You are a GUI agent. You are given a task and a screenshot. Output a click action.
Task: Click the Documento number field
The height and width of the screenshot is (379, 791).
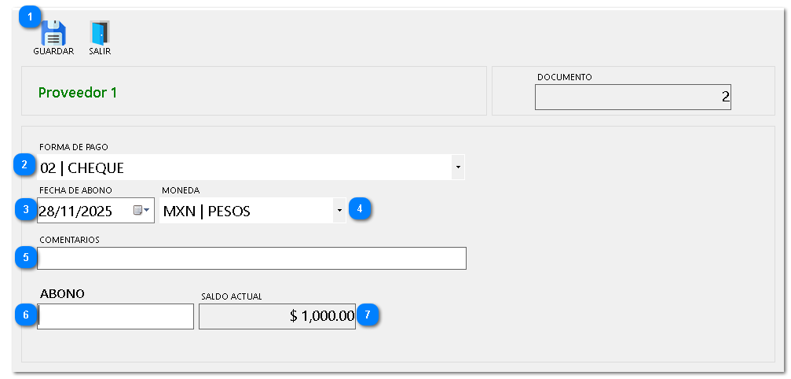click(x=632, y=97)
